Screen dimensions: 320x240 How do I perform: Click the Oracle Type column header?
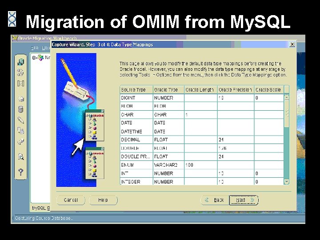pyautogui.click(x=168, y=90)
